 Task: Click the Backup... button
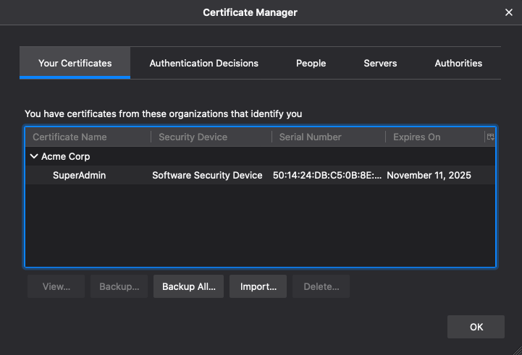119,286
